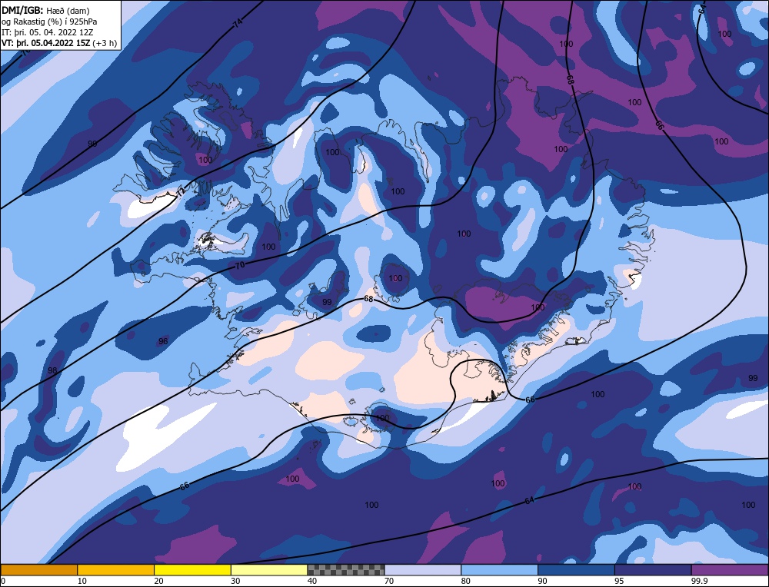Click the checkered 40–70 legend swatch
The image size is (769, 587).
pyautogui.click(x=346, y=569)
